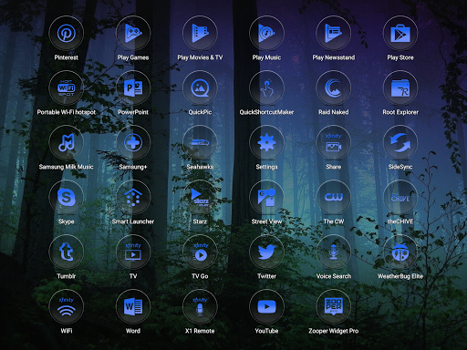Screen dimensions: 467x350
Task: Open the xfinity TV icon
Action: point(133,252)
